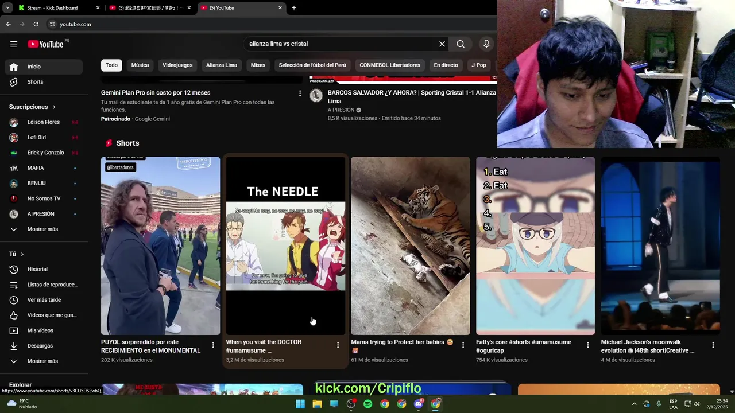Open options for DOCTOR umamusume short
Viewport: 735px width, 413px height.
coord(338,345)
